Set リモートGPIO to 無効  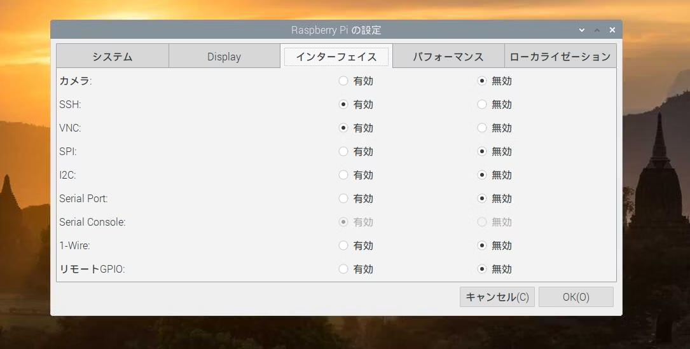pyautogui.click(x=482, y=269)
